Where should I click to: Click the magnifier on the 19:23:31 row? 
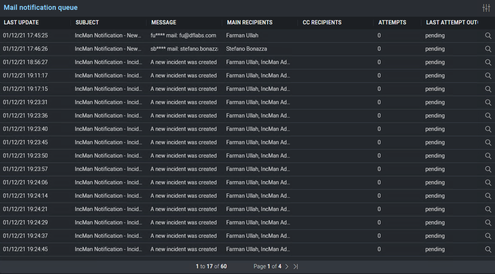[487, 102]
